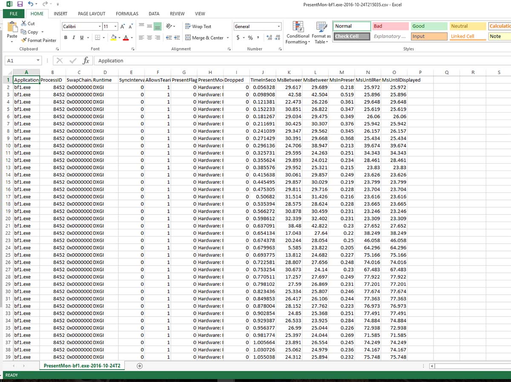Toggle Wrap Text for the cell
This screenshot has height=382, width=511.
pos(198,26)
